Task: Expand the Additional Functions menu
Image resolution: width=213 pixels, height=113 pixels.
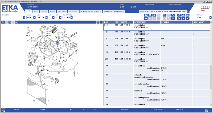Action: tap(151, 12)
